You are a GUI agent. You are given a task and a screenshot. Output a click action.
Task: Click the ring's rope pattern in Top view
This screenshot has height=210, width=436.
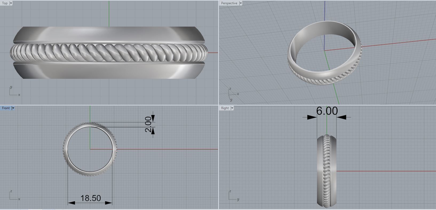109,52
